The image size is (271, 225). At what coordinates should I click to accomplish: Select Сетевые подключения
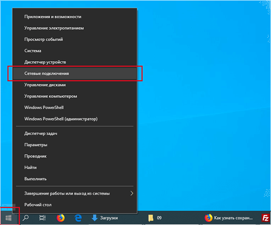[x=75, y=73]
